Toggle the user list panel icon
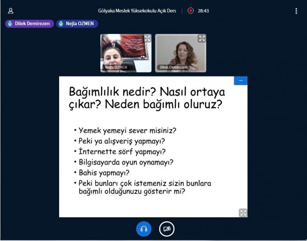This screenshot has height=241, width=307. (11, 11)
